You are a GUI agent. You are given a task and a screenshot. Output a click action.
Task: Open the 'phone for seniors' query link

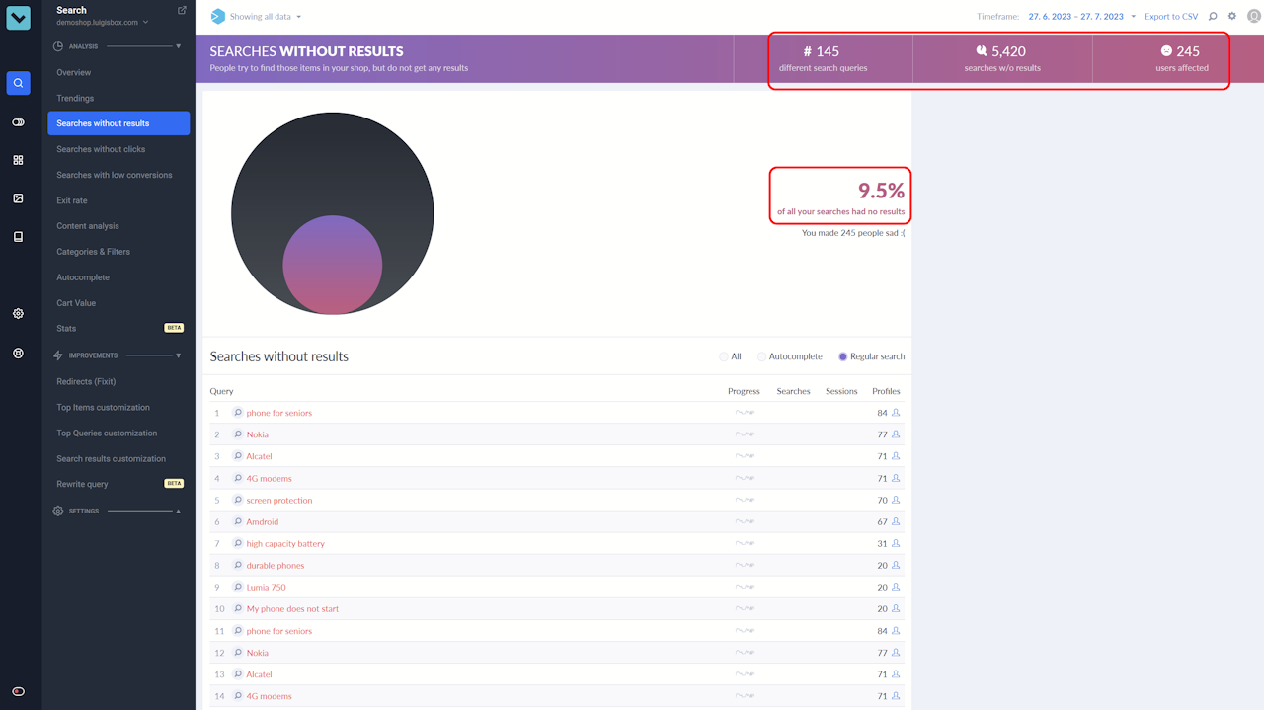(278, 413)
